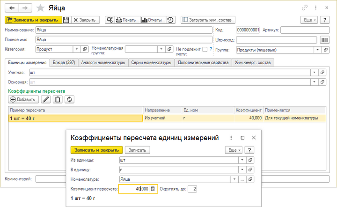Add Яйца to favorites with the star
This screenshot has height=207, width=337.
40,8
